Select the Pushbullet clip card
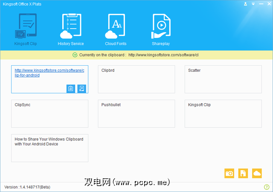Viewport: 273px width, 192px height. tap(136, 113)
